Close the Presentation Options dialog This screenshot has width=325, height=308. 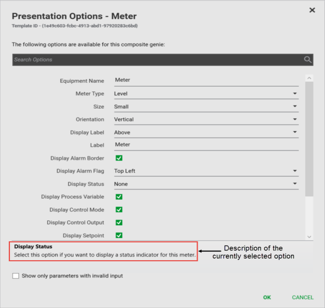(312, 10)
